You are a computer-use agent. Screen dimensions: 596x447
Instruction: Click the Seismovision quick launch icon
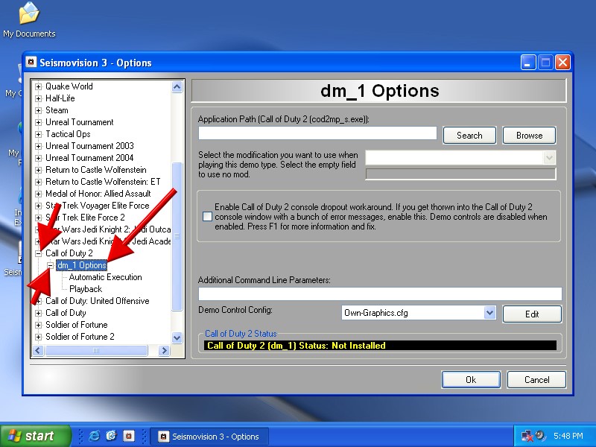128,436
